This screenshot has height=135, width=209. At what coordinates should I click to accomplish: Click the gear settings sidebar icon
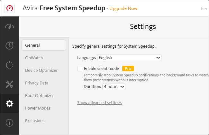(10, 103)
